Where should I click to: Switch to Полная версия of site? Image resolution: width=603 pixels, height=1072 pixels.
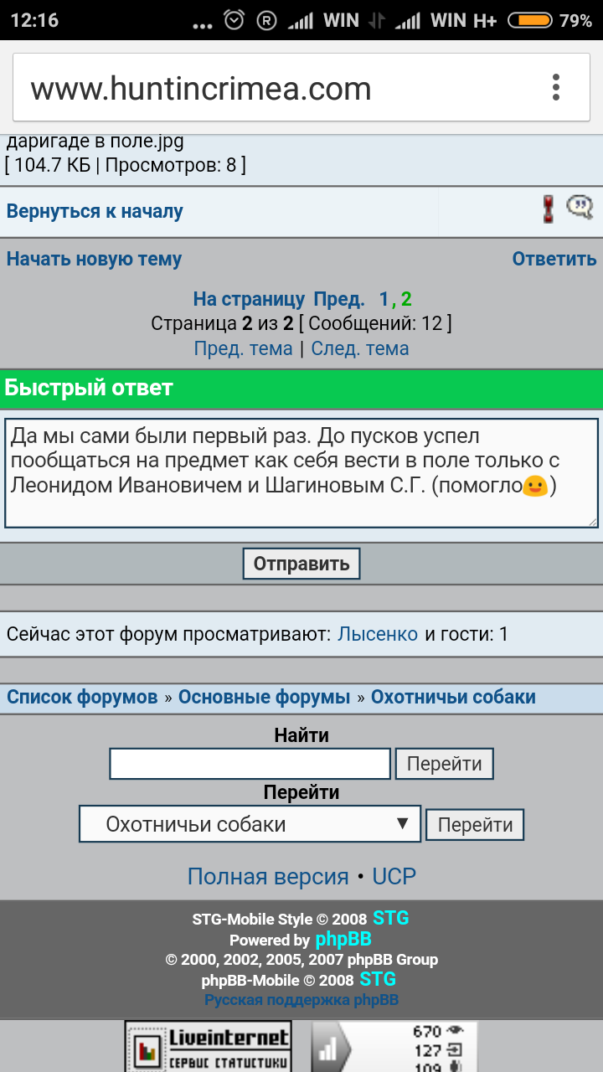(268, 876)
